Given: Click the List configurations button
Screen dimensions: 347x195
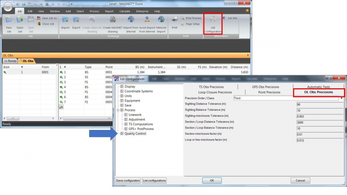Looking at the screenshot, I should [154, 181].
